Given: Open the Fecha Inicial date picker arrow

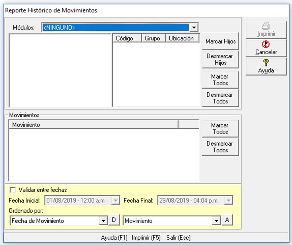Looking at the screenshot, I should [x=116, y=201].
